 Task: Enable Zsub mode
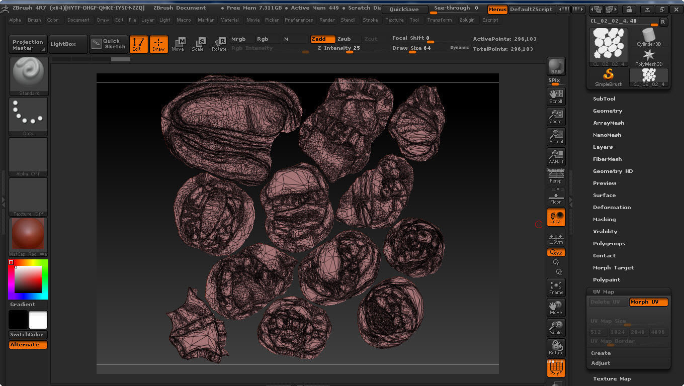(x=348, y=39)
